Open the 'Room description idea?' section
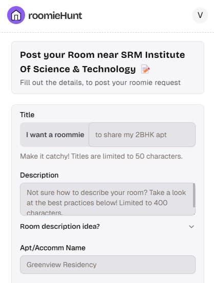This screenshot has height=283, width=214. (x=108, y=227)
